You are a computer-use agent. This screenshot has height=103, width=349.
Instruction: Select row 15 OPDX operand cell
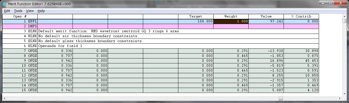(20, 90)
